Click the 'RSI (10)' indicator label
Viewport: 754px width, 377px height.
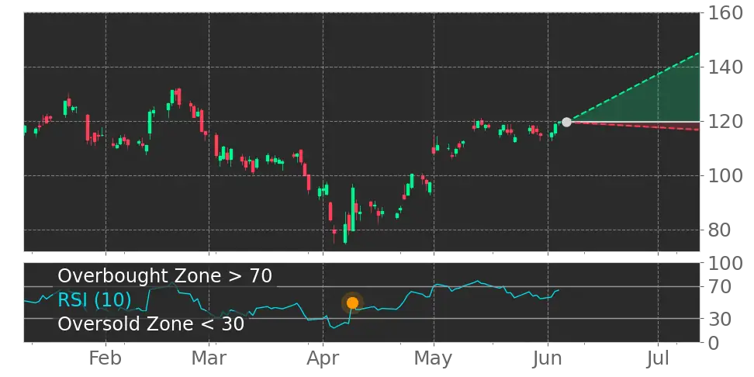tap(95, 300)
